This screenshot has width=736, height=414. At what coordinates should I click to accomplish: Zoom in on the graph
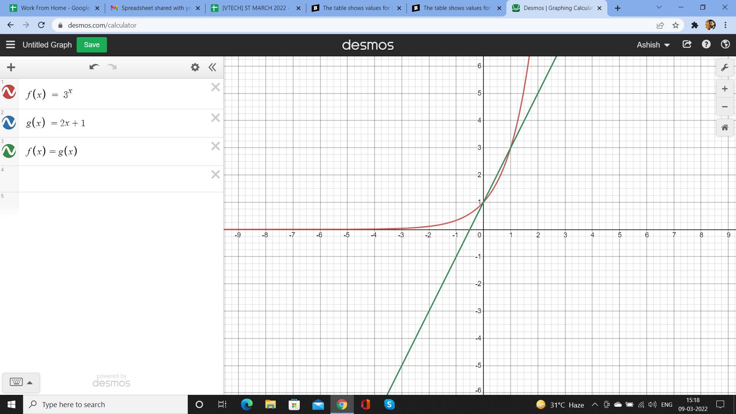(x=724, y=89)
